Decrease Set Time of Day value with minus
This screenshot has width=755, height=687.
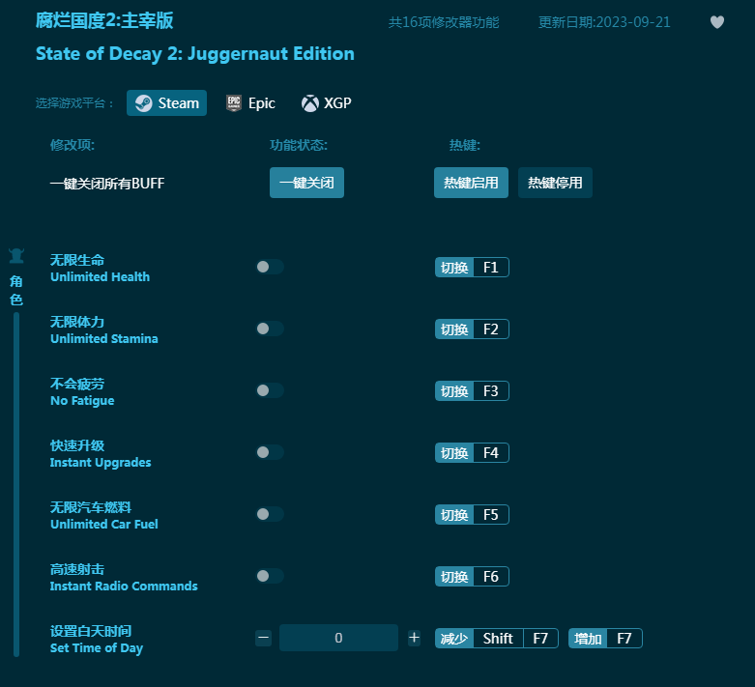point(263,638)
